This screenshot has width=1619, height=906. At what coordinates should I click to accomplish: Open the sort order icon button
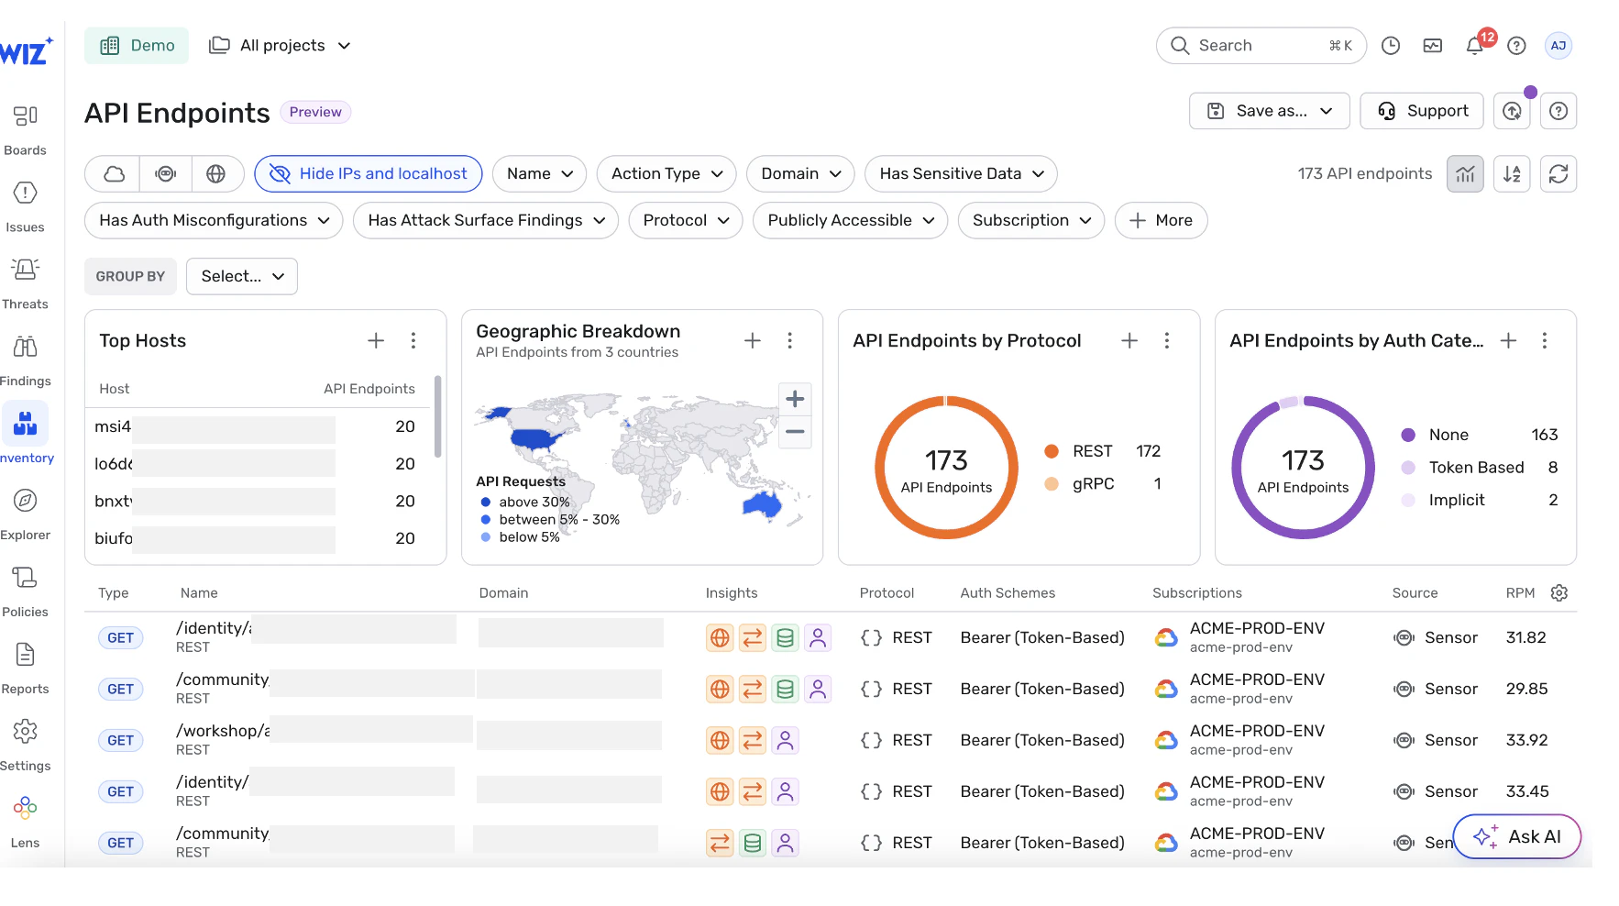1512,174
